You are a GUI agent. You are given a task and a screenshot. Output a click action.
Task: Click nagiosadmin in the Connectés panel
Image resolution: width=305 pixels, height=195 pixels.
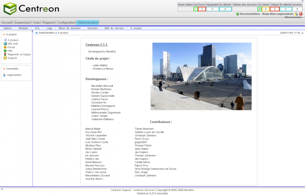click(x=14, y=75)
